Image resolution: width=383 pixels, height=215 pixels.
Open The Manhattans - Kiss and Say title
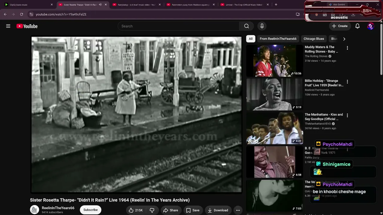click(324, 117)
